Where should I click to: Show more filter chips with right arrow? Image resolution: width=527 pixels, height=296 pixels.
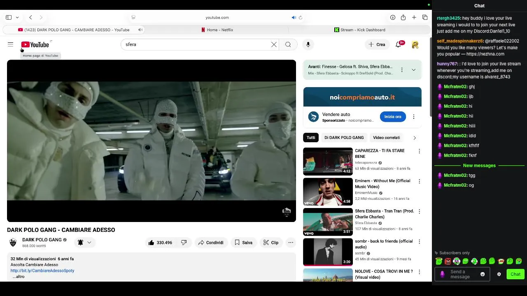415,138
